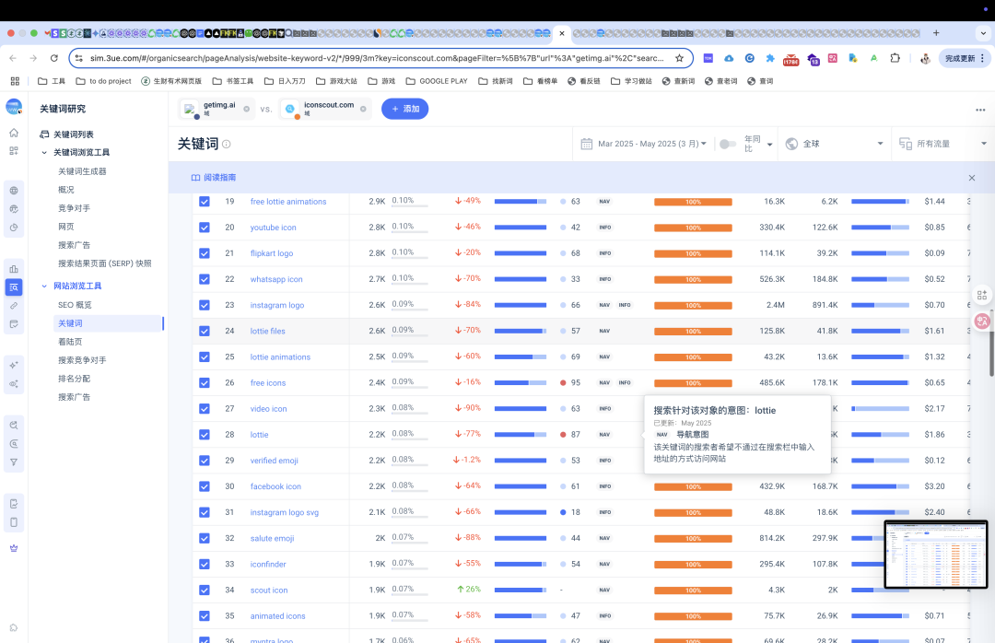Viewport: 995px width, 643px height.
Task: Click the crown icon in left sidebar
Action: coord(14,548)
